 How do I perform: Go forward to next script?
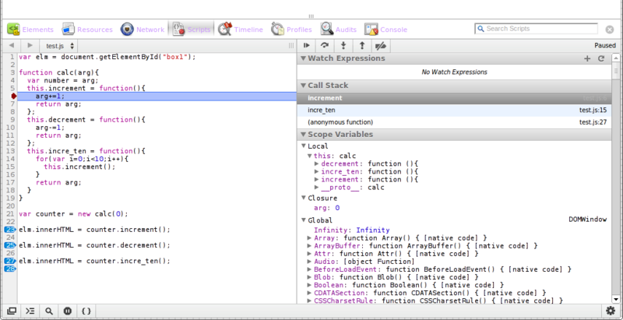(30, 46)
